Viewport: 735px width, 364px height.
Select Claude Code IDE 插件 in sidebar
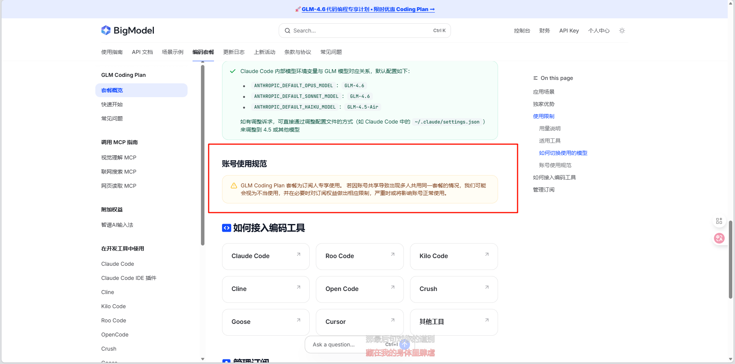pos(129,278)
